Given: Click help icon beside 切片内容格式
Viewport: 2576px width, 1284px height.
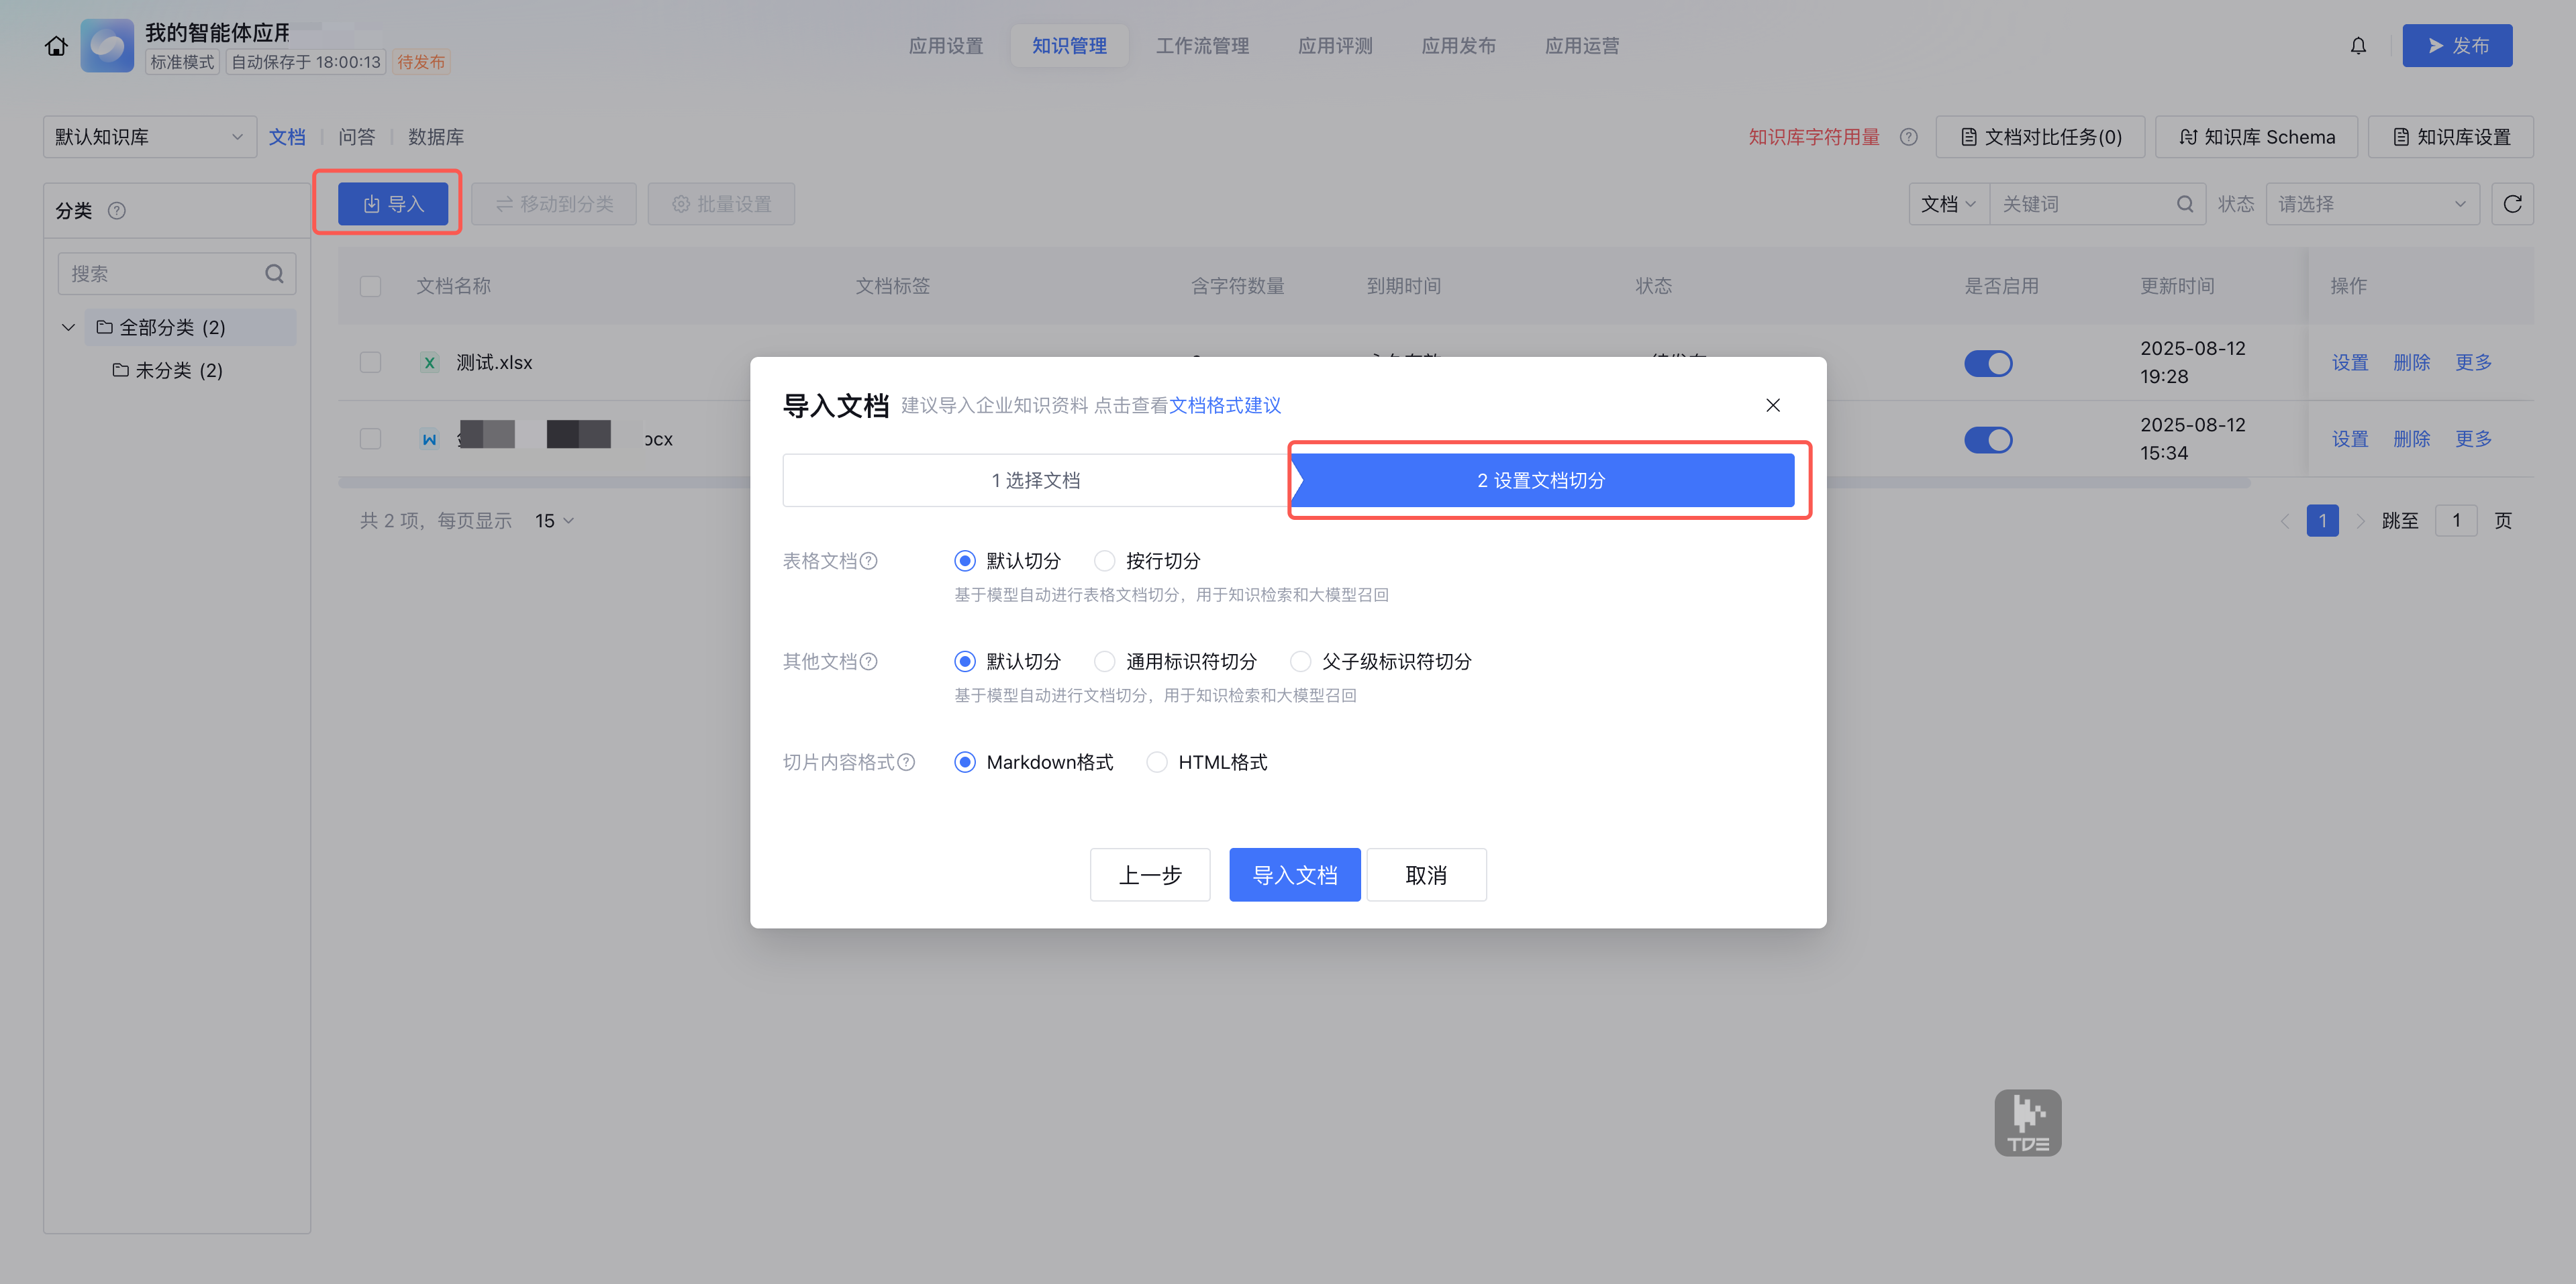Looking at the screenshot, I should coord(906,762).
